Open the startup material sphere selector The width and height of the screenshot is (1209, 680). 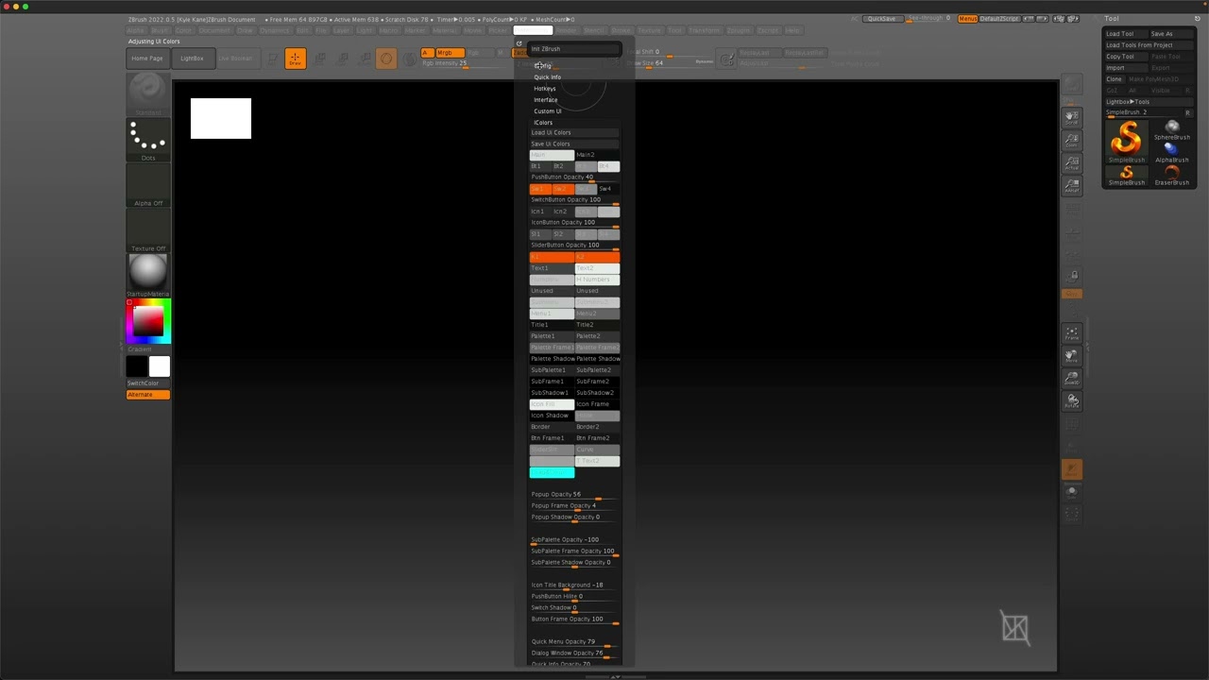click(148, 274)
